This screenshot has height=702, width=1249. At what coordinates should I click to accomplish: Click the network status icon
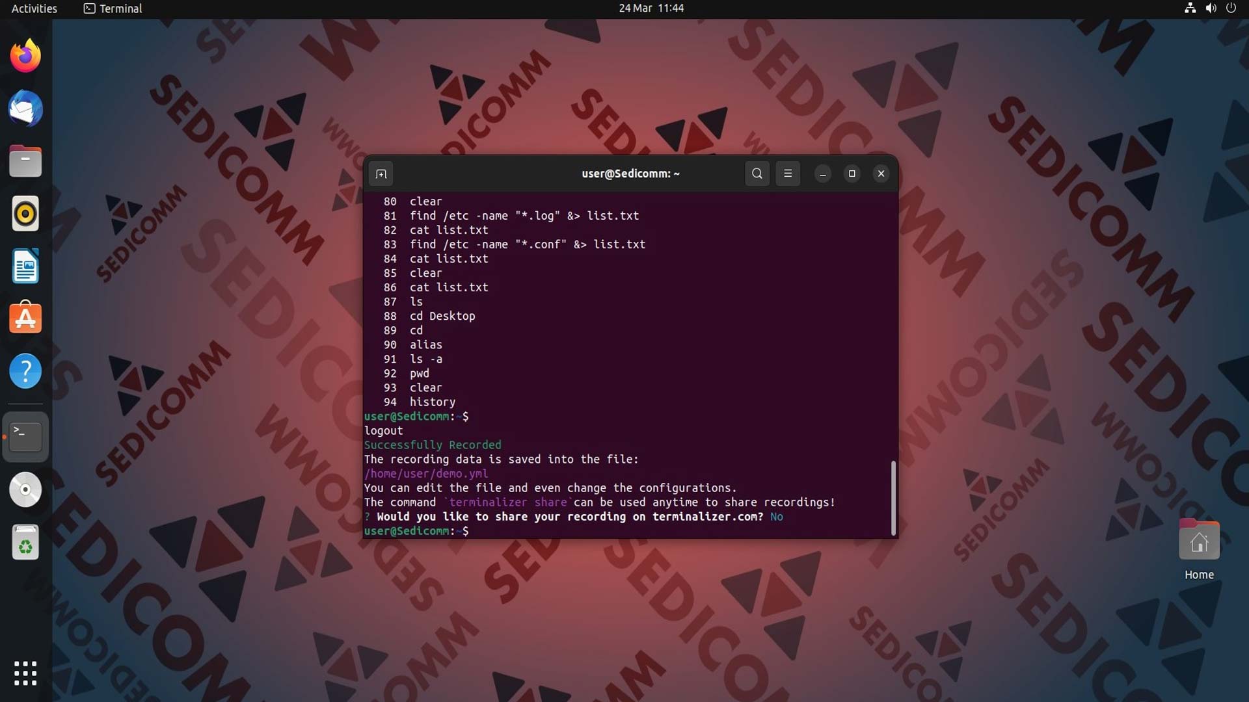click(x=1190, y=8)
